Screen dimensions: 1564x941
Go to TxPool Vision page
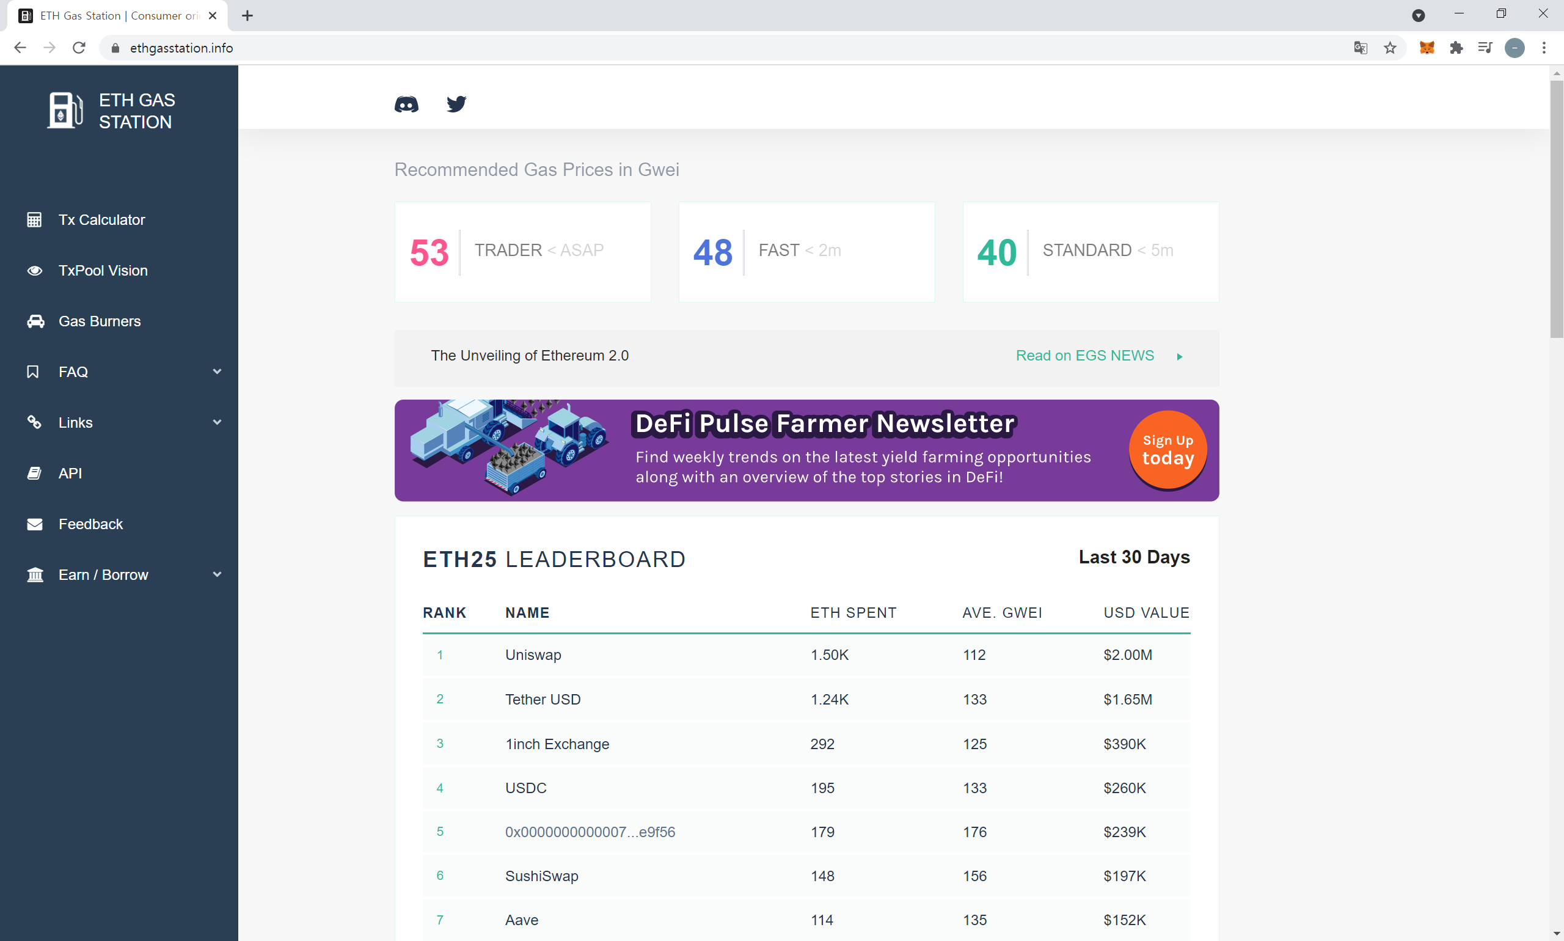tap(103, 271)
